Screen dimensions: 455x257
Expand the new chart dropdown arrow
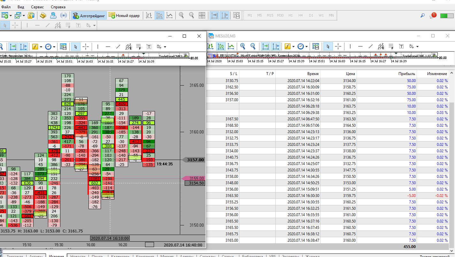(11, 15)
